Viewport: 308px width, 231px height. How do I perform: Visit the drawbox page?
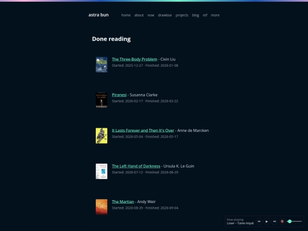(165, 15)
